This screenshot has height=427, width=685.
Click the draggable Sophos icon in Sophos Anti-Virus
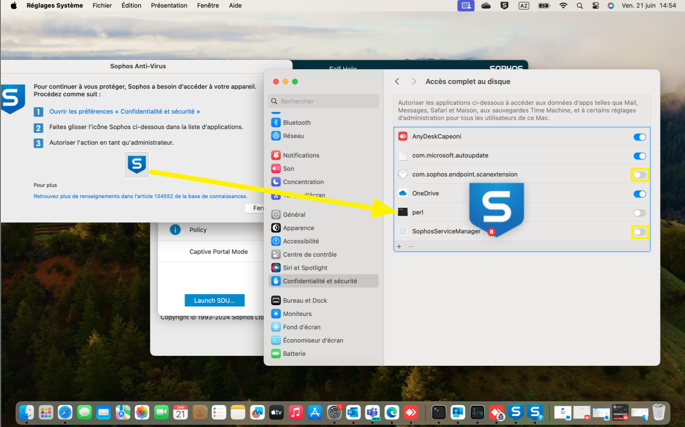tap(137, 165)
